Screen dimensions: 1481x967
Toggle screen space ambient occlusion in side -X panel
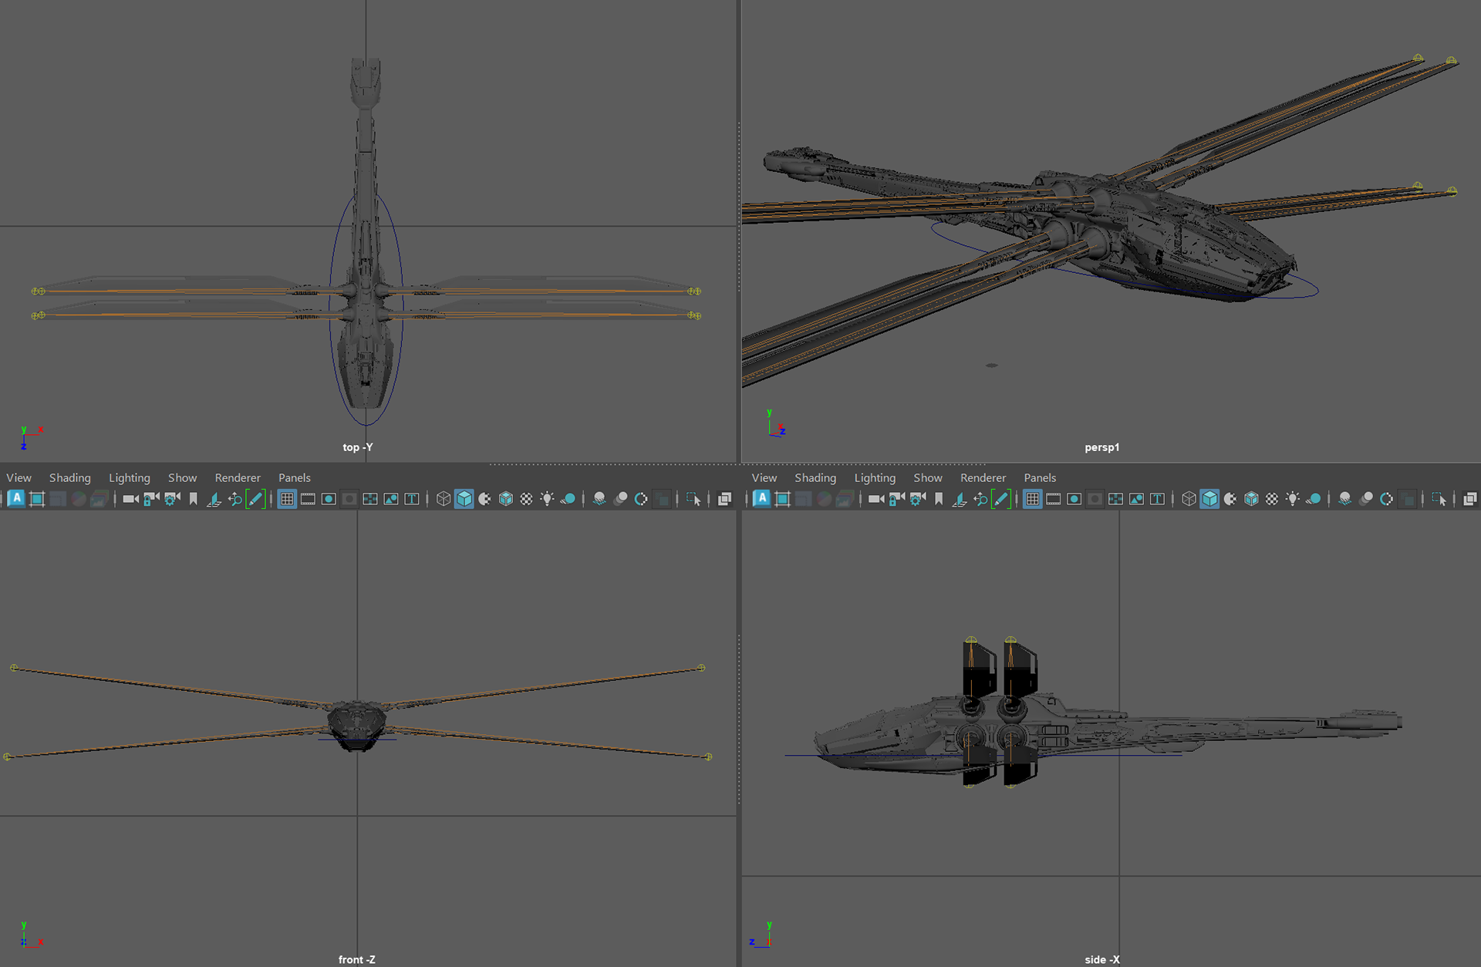tap(1345, 499)
